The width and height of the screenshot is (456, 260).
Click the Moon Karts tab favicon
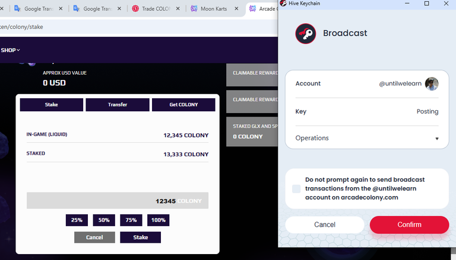point(194,9)
